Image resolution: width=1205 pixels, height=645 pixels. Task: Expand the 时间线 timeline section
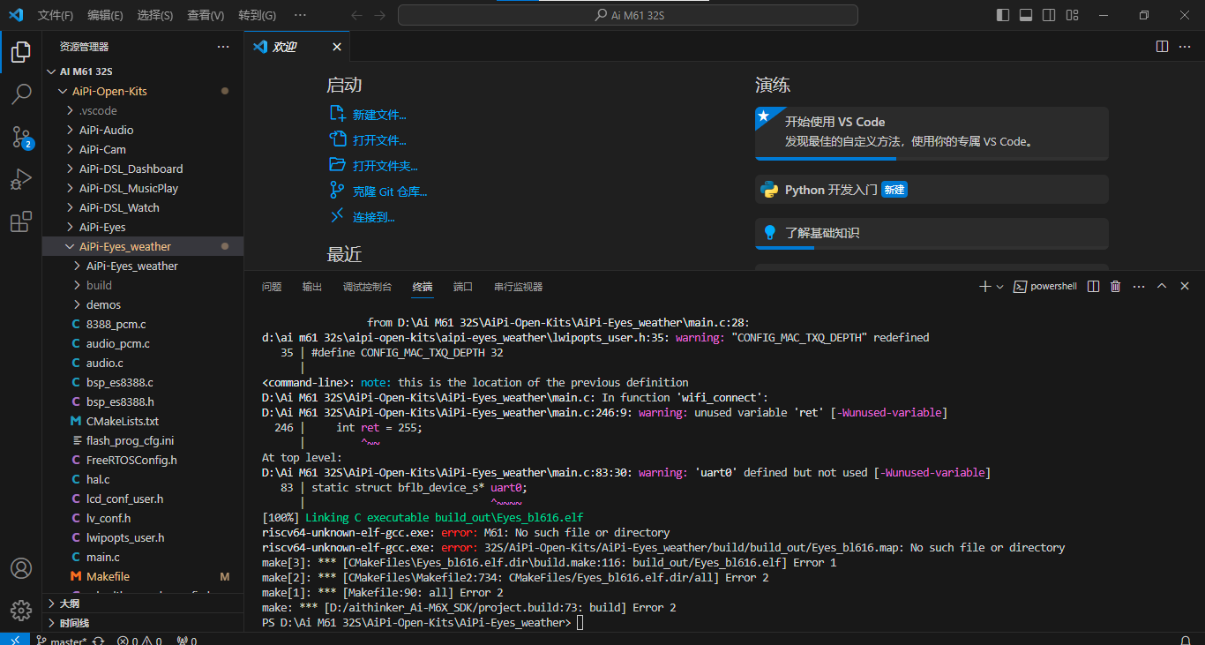143,623
